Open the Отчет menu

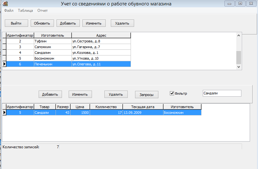tap(42, 11)
